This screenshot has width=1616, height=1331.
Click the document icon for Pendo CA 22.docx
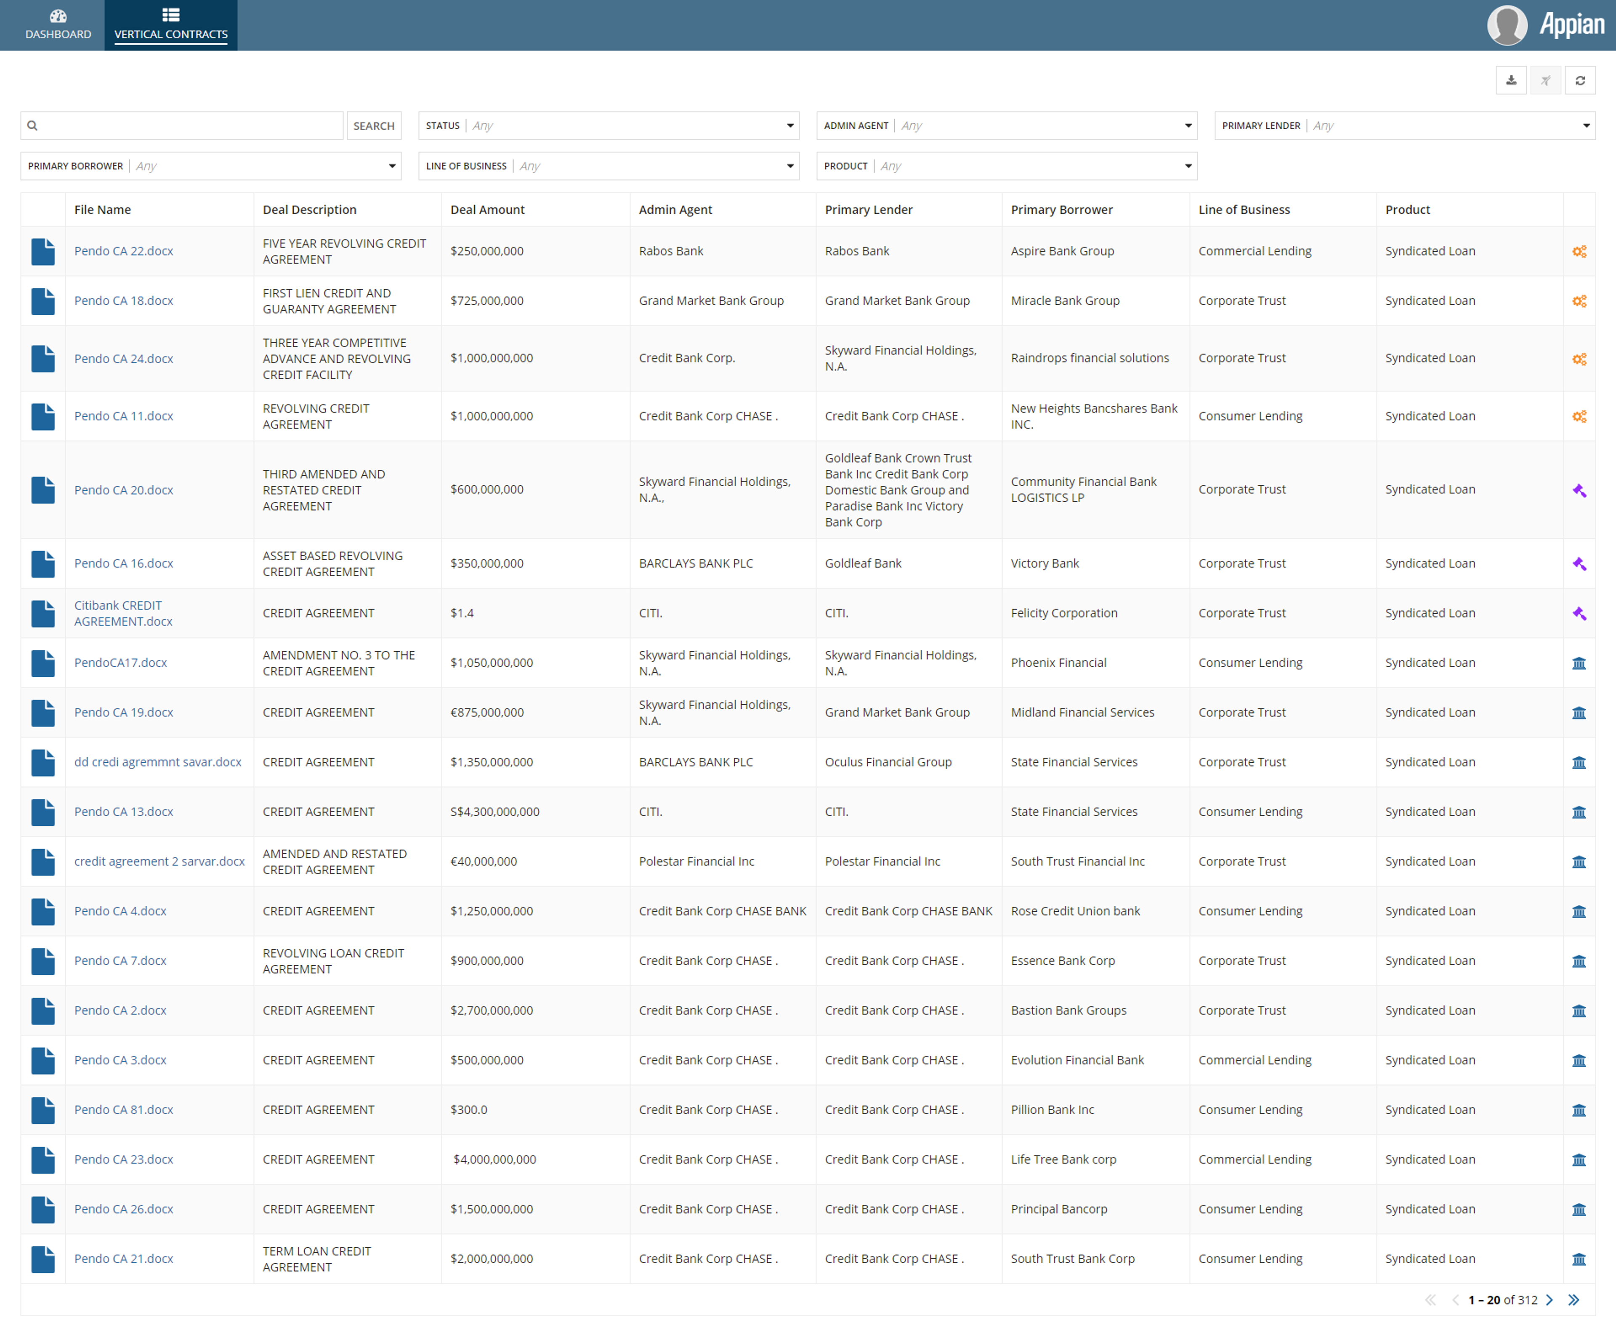point(43,251)
